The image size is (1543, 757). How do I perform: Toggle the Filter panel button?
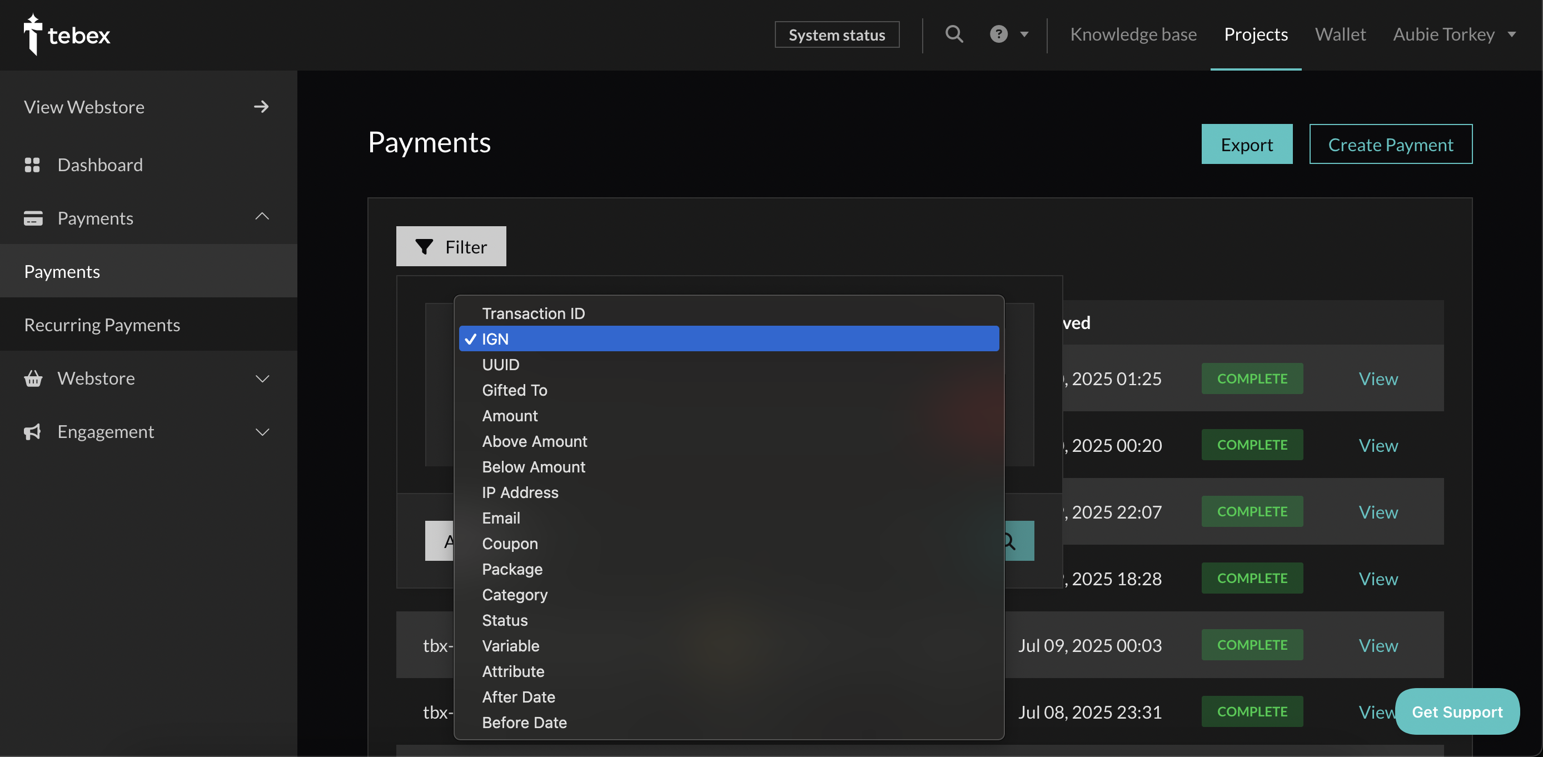point(451,246)
